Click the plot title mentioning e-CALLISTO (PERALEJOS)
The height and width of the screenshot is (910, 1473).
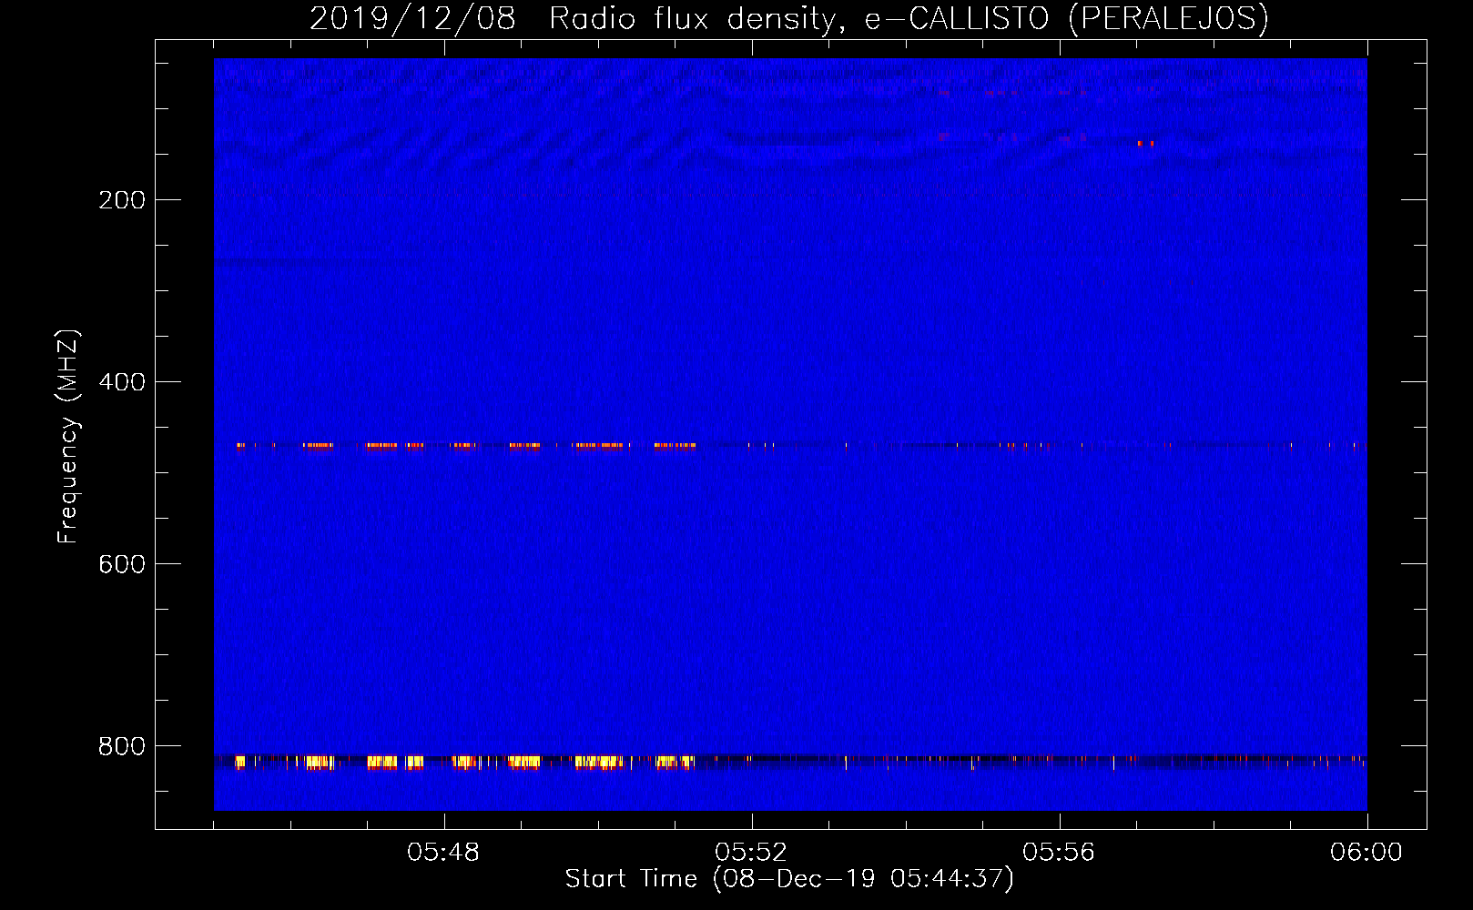[x=788, y=19]
